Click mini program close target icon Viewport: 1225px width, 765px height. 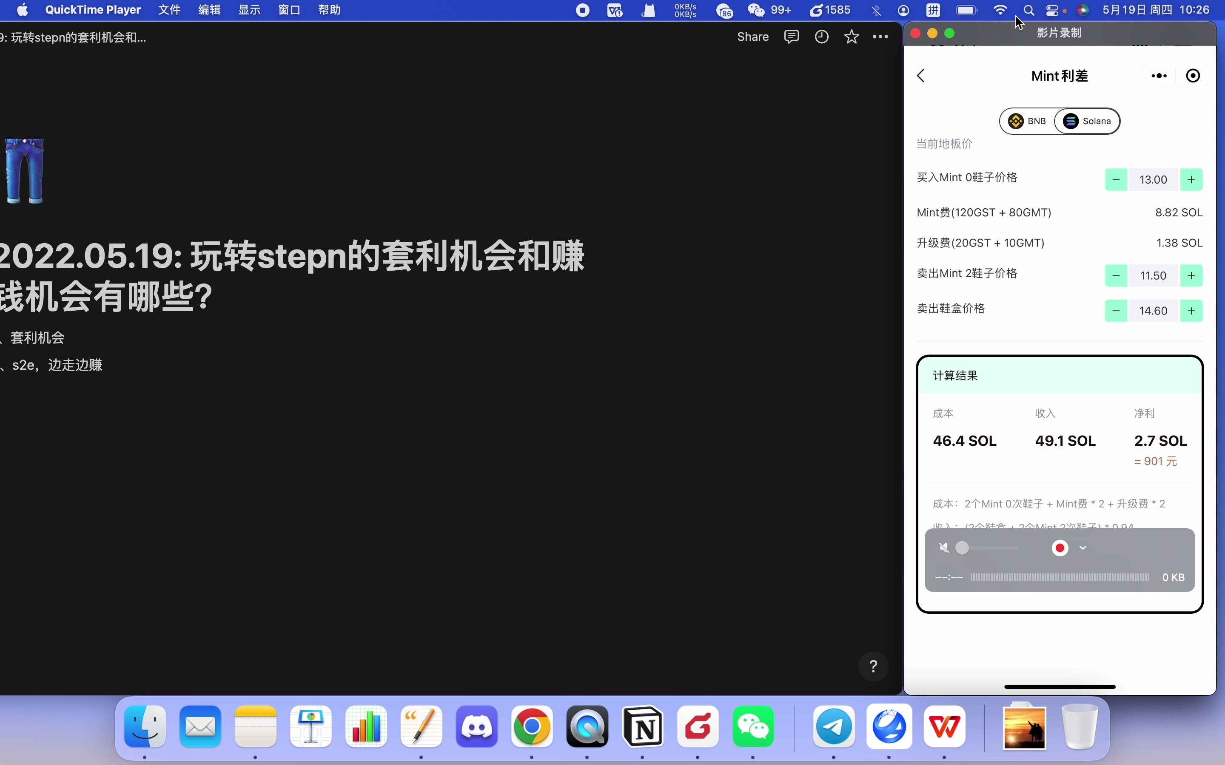click(x=1193, y=76)
